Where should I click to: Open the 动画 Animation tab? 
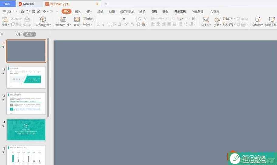(112, 12)
